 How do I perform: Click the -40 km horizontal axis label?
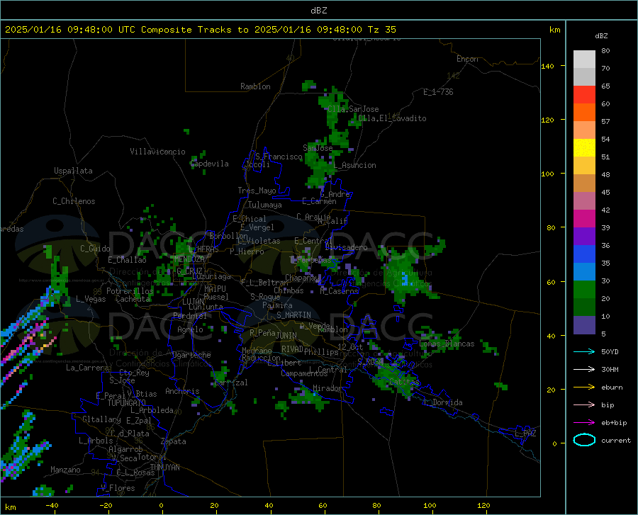52,505
